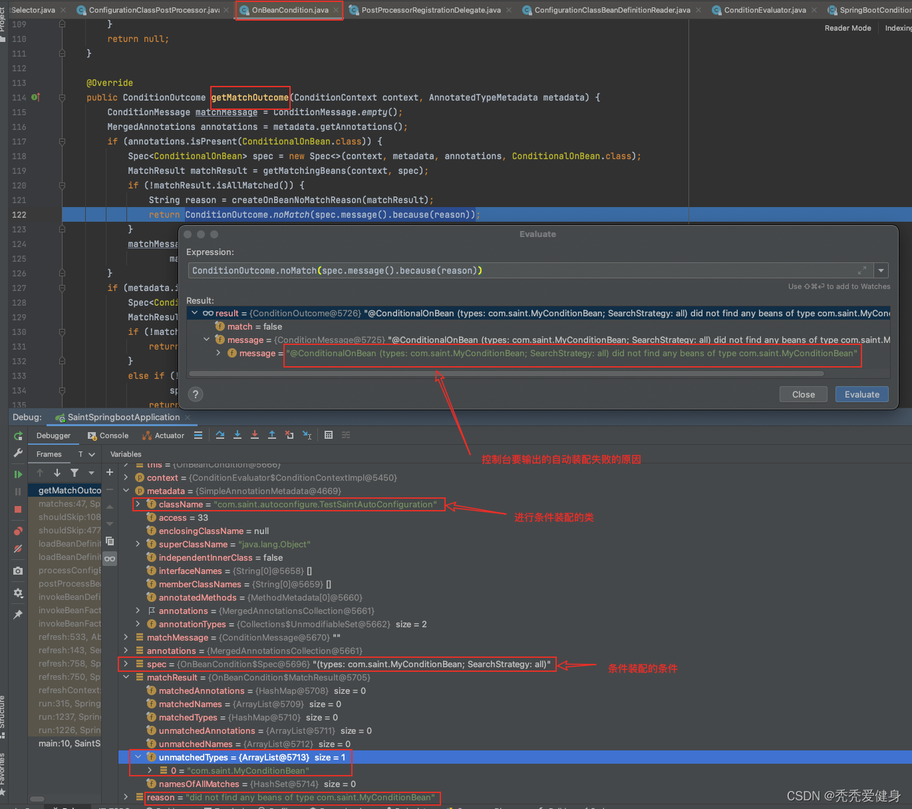Click the Close button in Evaluate dialog
Image resolution: width=912 pixels, height=809 pixels.
803,394
